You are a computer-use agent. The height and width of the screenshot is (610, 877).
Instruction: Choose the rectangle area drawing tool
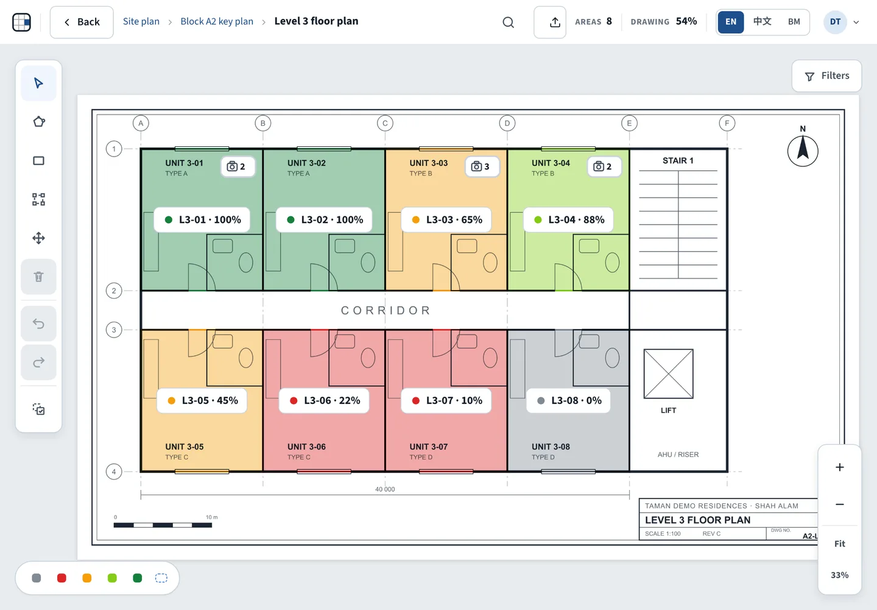pos(38,161)
